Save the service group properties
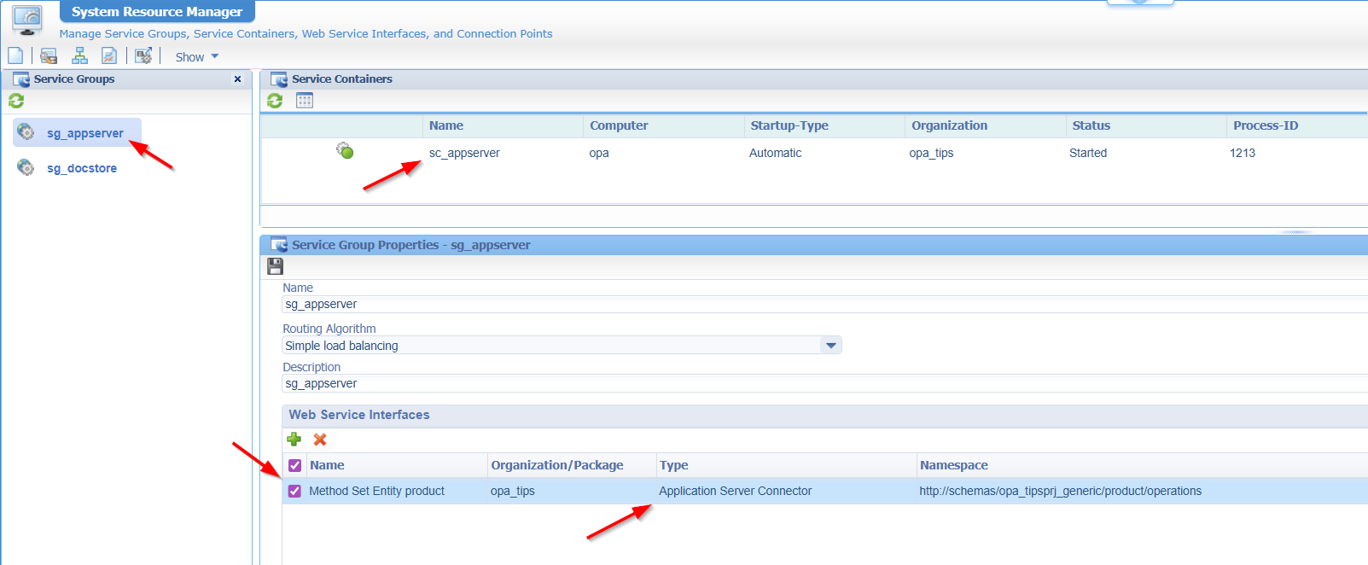The width and height of the screenshot is (1368, 565). (275, 266)
